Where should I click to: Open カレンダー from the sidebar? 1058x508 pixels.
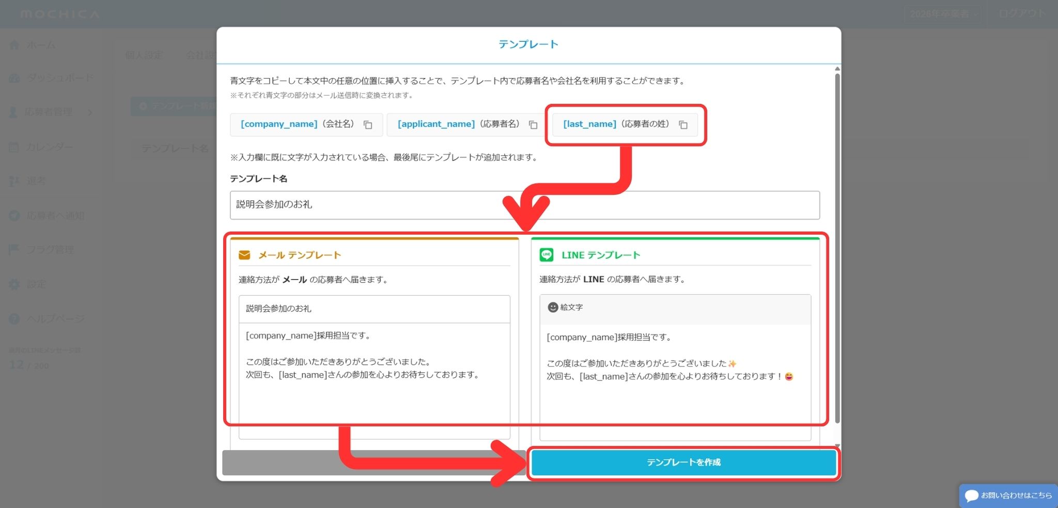pyautogui.click(x=49, y=147)
